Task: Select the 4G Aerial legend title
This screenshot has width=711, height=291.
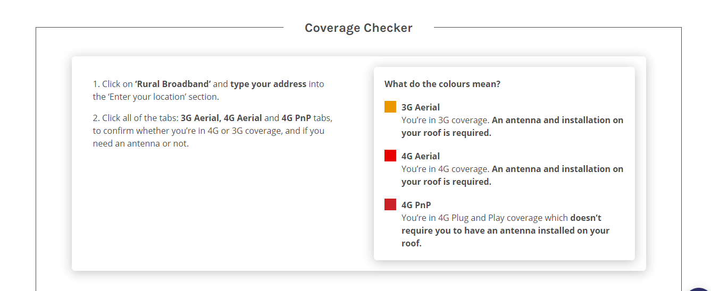Action: (x=421, y=156)
